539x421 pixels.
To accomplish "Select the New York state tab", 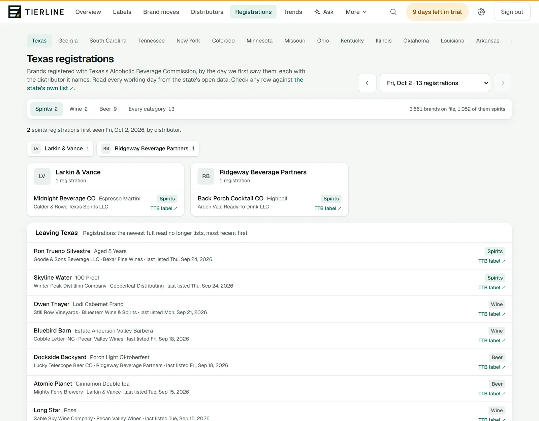I will [188, 41].
